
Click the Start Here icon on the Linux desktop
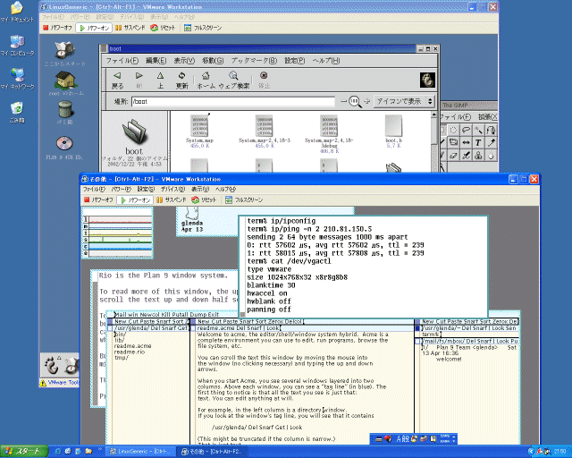pyautogui.click(x=64, y=50)
